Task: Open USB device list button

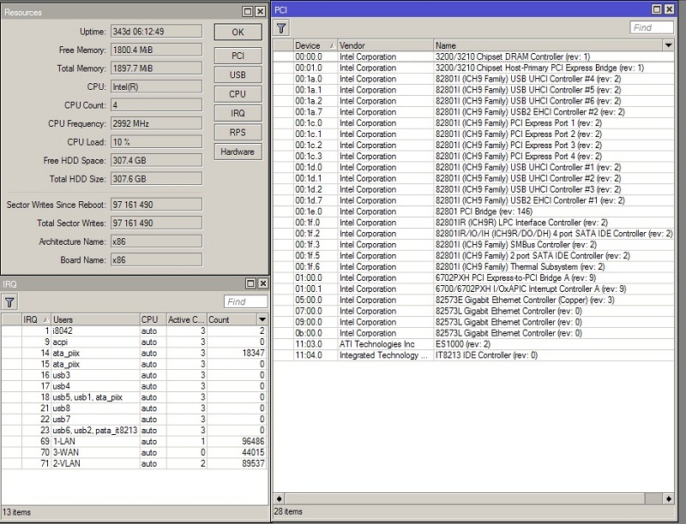Action: tap(238, 75)
